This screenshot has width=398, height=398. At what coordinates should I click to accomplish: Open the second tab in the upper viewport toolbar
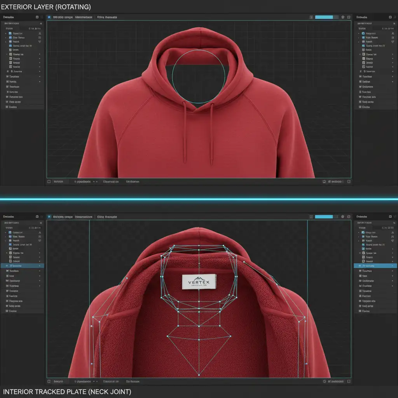point(84,17)
